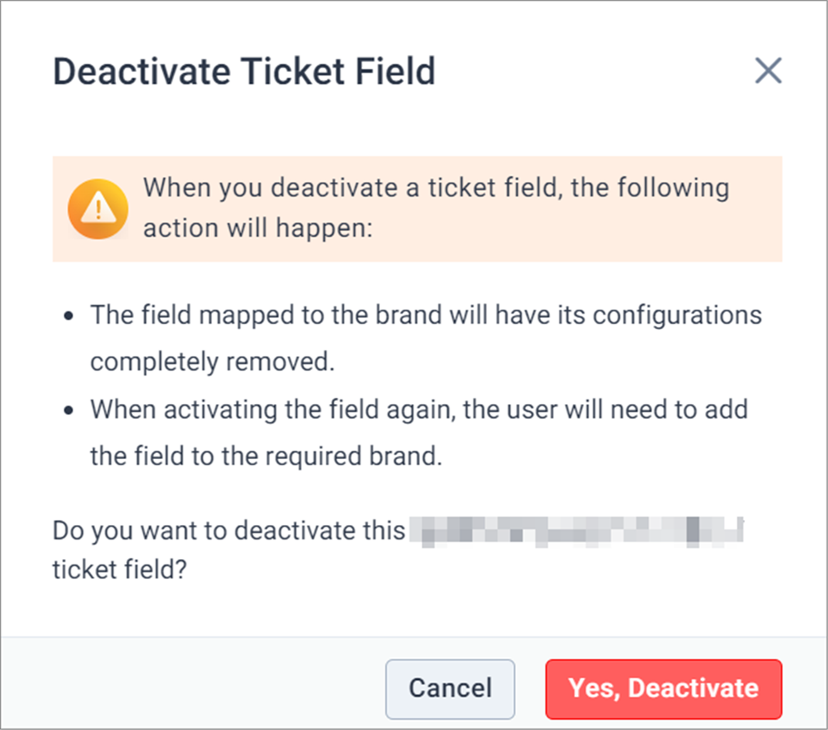Click 'the field to the required brand.' line
Viewport: 828px width, 730px height.
265,456
